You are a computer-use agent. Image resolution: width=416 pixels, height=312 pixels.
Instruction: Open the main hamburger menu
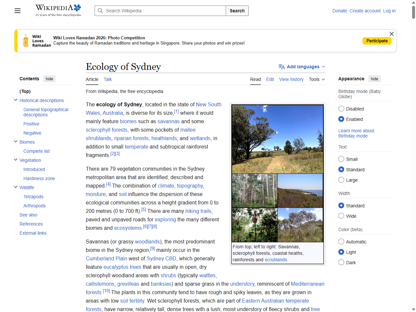pos(17,11)
